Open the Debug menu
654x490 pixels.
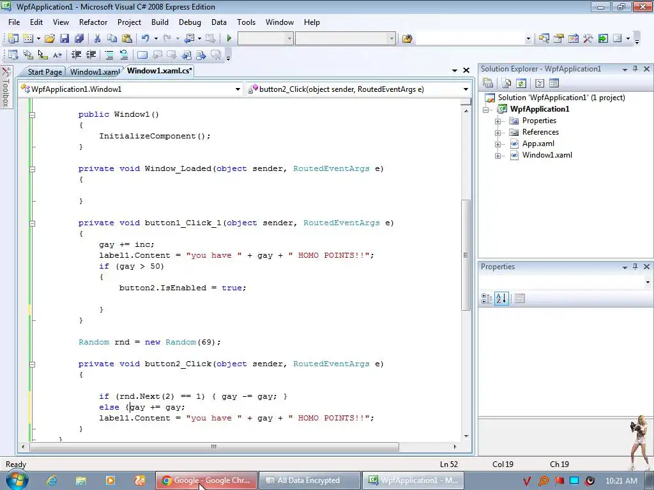(190, 22)
